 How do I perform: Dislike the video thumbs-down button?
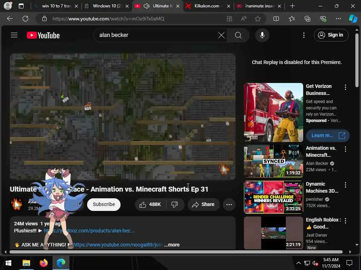click(175, 204)
